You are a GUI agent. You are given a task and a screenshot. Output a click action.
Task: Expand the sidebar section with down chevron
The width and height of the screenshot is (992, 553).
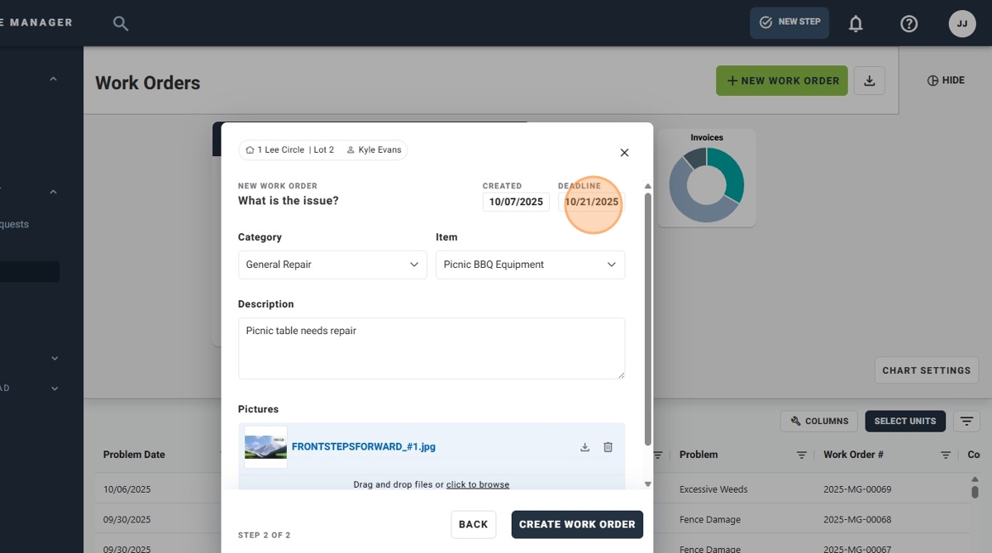(55, 359)
